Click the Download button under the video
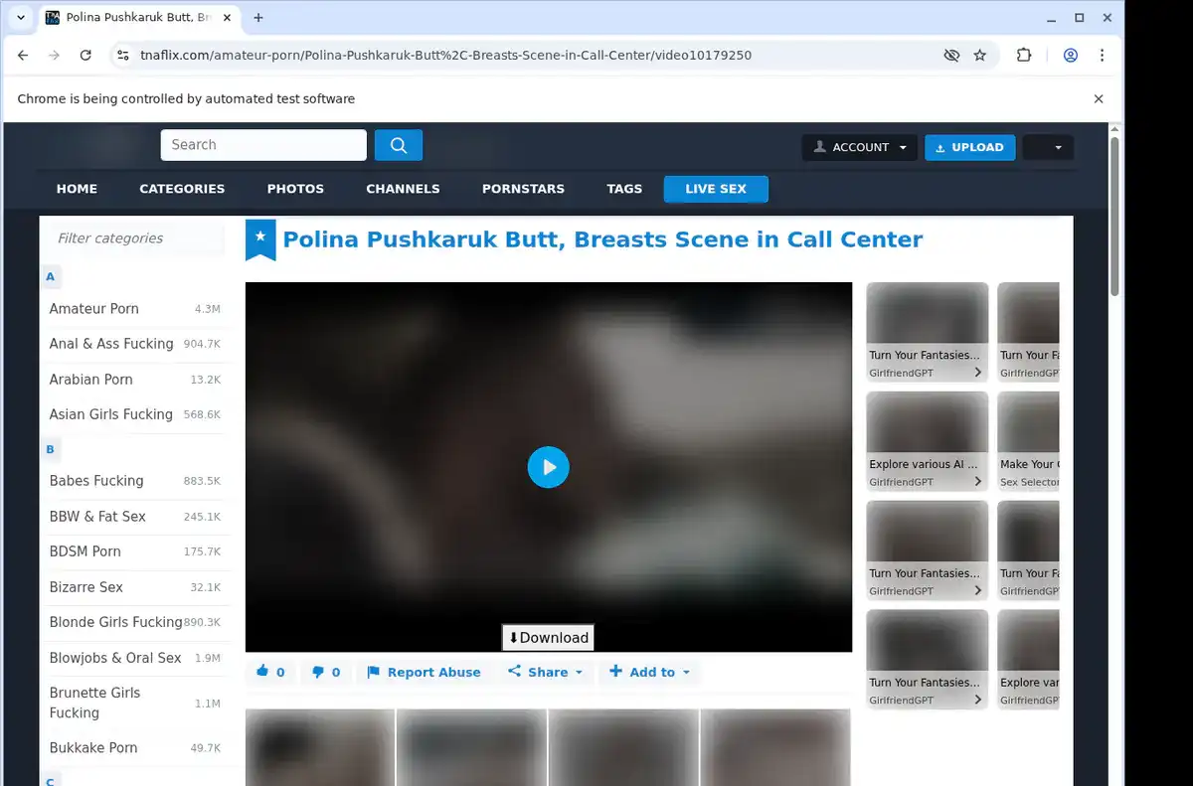1193x786 pixels. coord(548,638)
